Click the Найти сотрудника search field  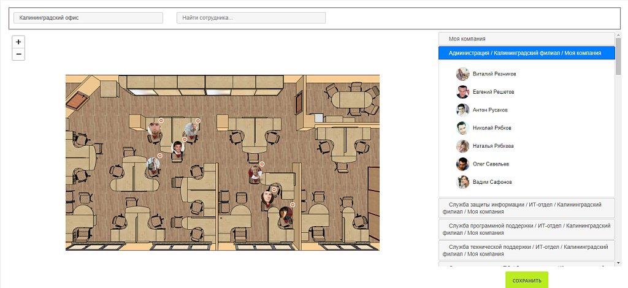point(251,18)
